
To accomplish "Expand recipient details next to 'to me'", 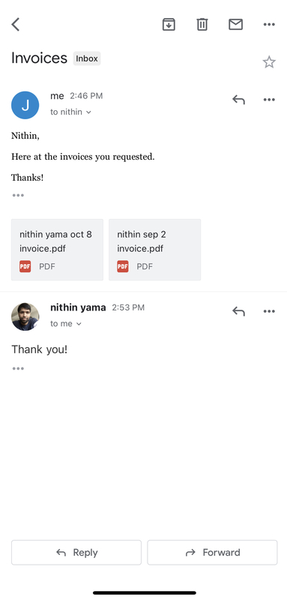I will (x=79, y=324).
